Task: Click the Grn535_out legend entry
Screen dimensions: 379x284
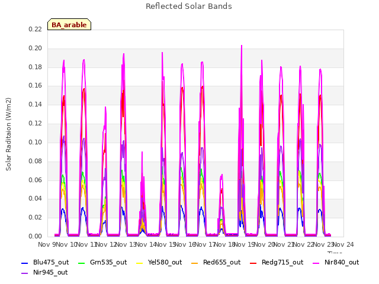Action: 102,262
